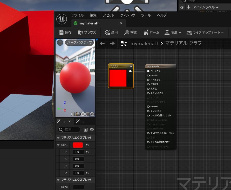
Task: Open the ファイル menu
Action: click(78, 15)
